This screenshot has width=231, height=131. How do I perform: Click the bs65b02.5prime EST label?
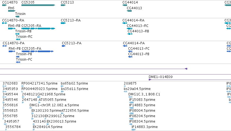click(74, 83)
